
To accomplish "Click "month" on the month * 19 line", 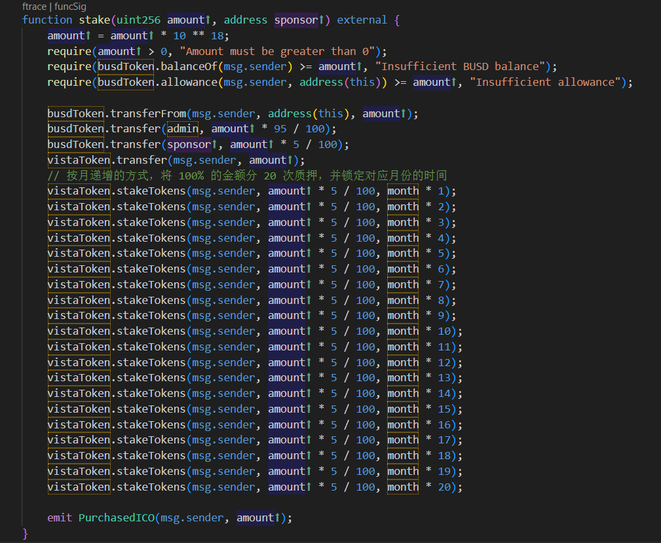I will 403,472.
